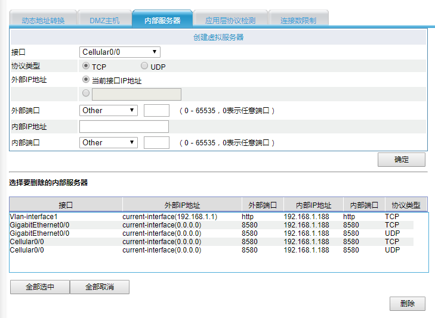Viewport: 435px width, 318px height.
Task: Go to the 连接数限制 tab
Action: tap(298, 20)
